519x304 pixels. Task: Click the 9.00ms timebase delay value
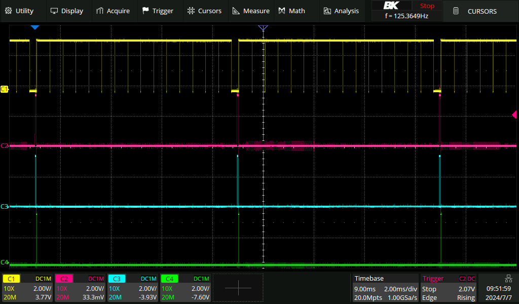point(365,289)
